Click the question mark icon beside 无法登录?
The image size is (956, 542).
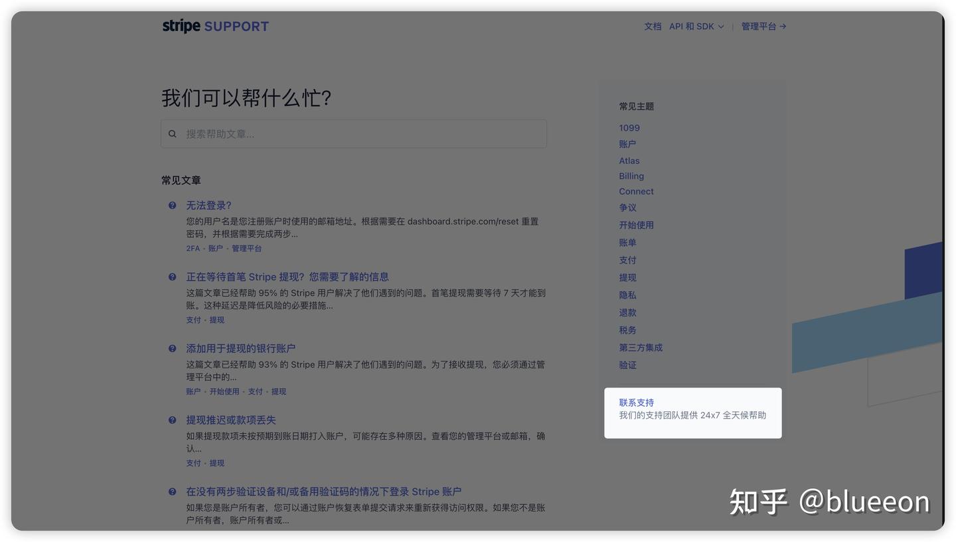tap(173, 205)
